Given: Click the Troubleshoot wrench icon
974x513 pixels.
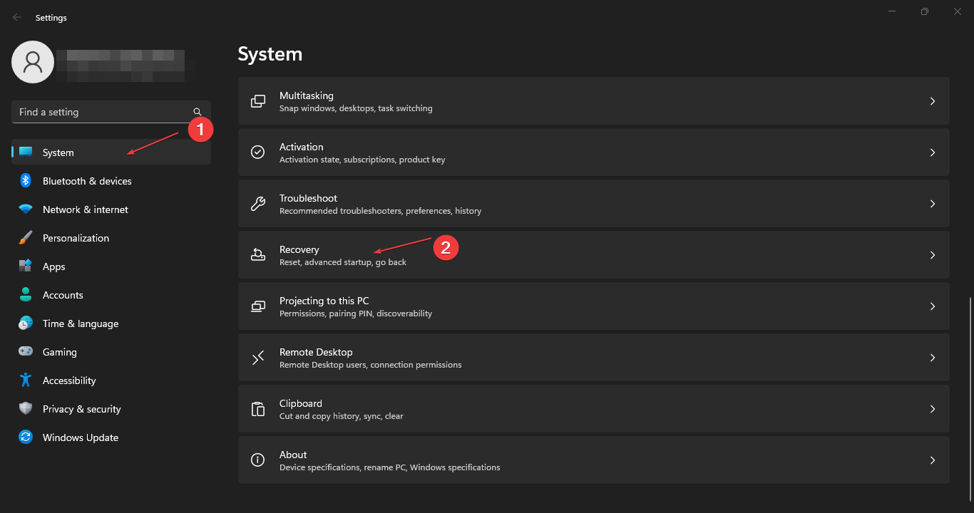Looking at the screenshot, I should (258, 204).
